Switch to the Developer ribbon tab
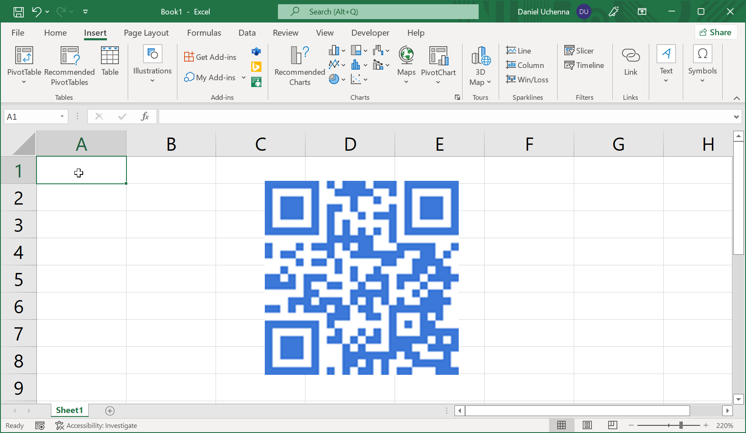This screenshot has width=746, height=433. (370, 33)
